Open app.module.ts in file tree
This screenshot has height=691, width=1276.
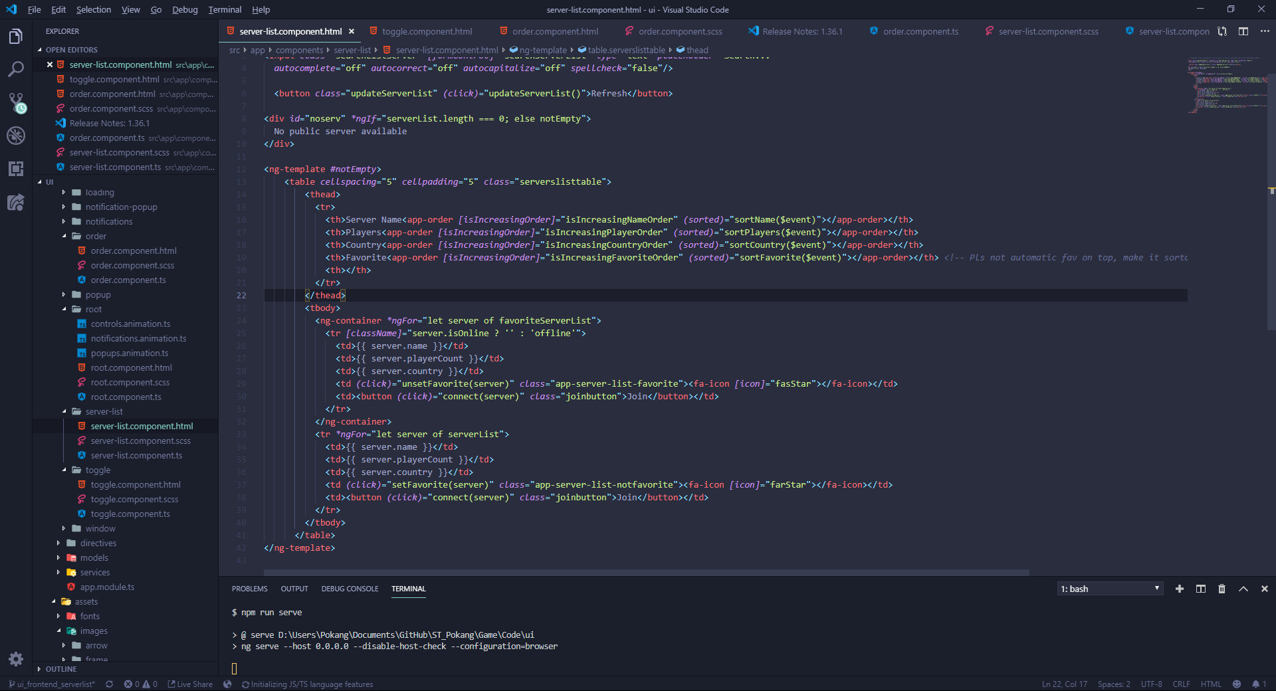[x=107, y=587]
